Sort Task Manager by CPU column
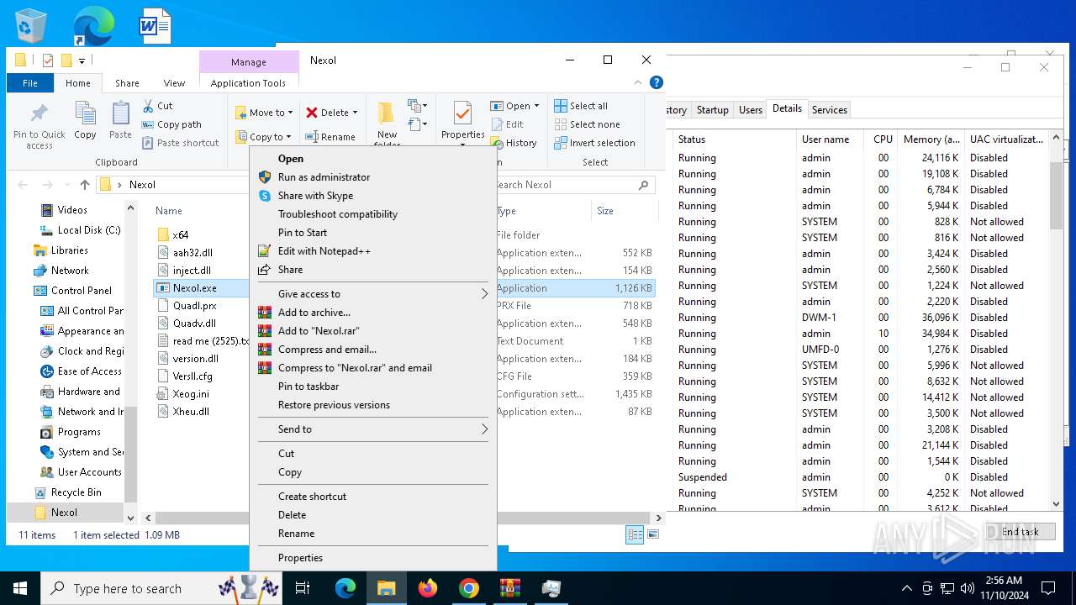 tap(883, 139)
